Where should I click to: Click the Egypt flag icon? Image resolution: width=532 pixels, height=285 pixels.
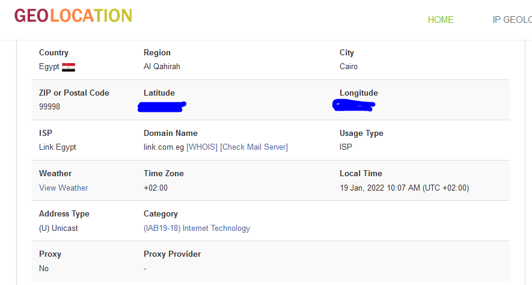click(x=69, y=67)
